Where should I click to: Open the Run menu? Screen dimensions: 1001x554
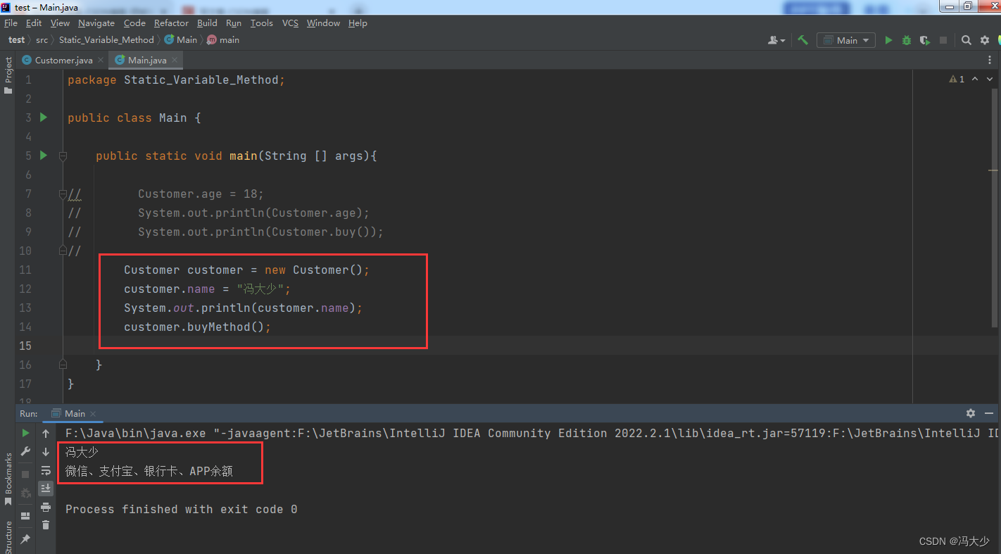click(234, 23)
